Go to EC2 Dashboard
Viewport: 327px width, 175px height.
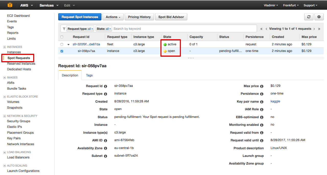pos(18,16)
